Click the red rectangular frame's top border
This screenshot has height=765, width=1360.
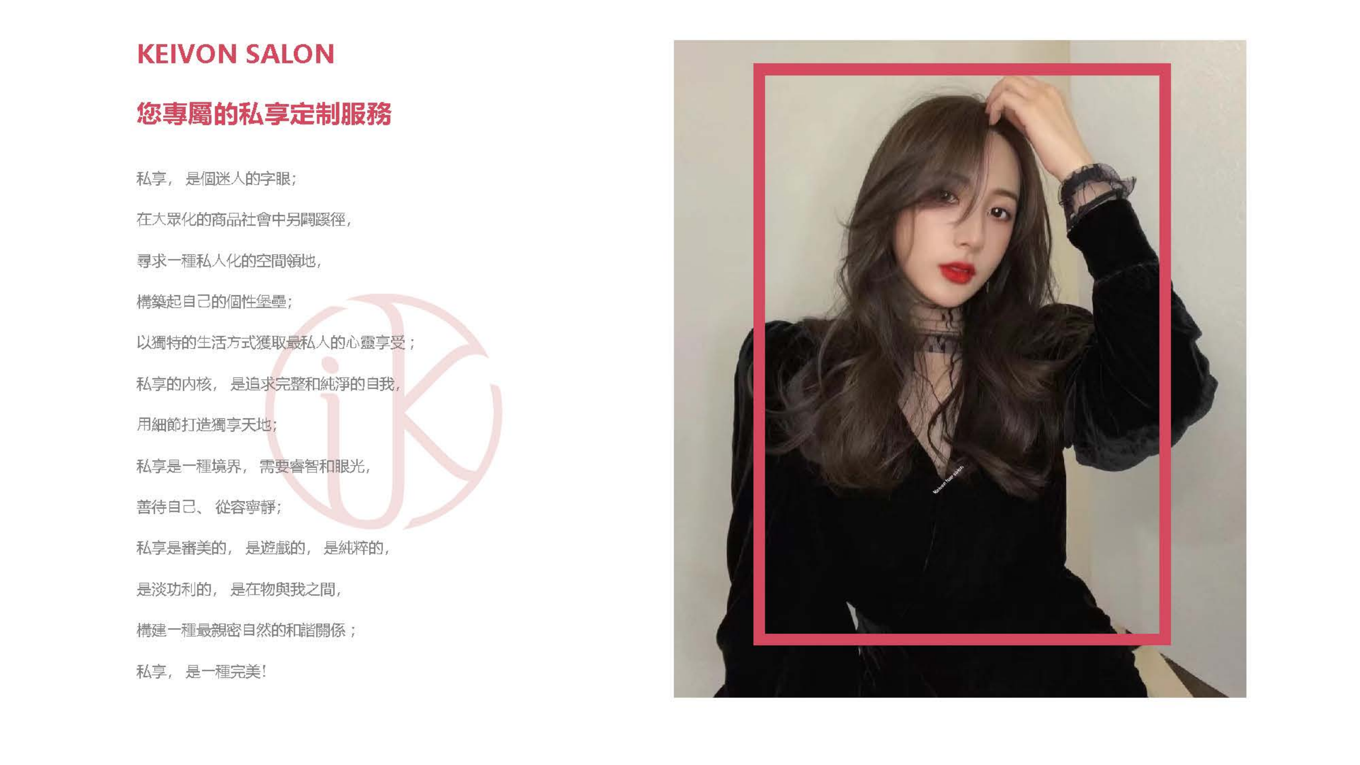pyautogui.click(x=961, y=69)
